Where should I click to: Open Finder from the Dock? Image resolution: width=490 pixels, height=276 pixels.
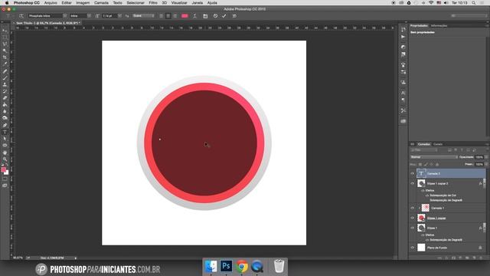[x=211, y=266]
